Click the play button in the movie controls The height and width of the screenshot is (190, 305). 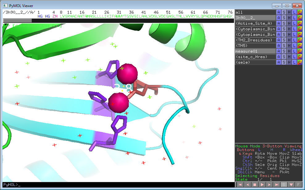[262, 184]
